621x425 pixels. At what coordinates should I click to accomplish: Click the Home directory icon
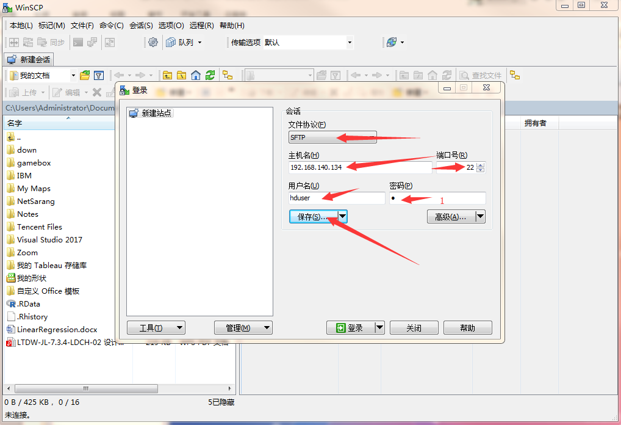pyautogui.click(x=195, y=75)
